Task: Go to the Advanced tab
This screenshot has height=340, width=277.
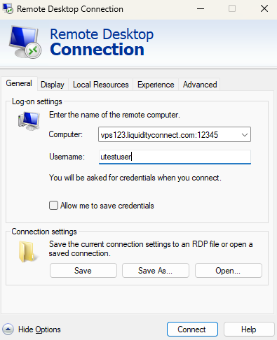Action: click(200, 85)
